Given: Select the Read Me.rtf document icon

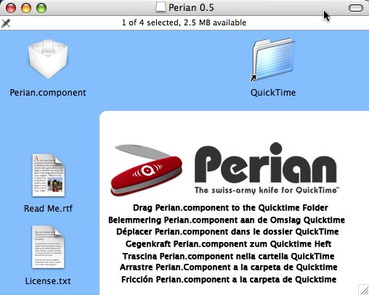Looking at the screenshot, I should pos(49,175).
